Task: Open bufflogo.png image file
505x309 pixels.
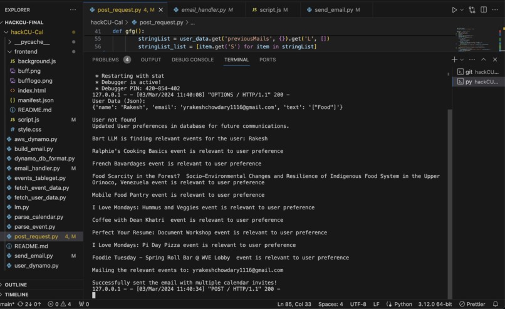Action: 35,81
